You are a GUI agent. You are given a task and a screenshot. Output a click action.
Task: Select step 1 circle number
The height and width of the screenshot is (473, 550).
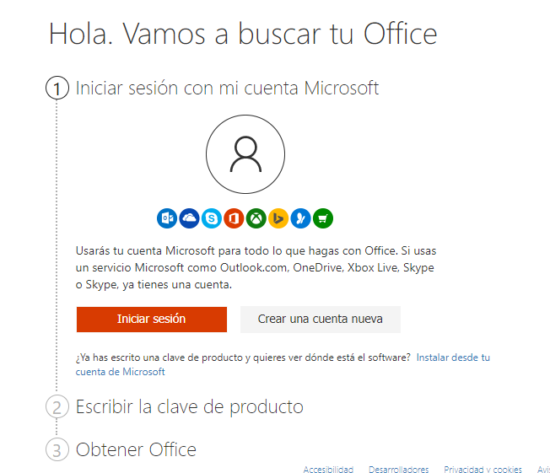point(57,88)
